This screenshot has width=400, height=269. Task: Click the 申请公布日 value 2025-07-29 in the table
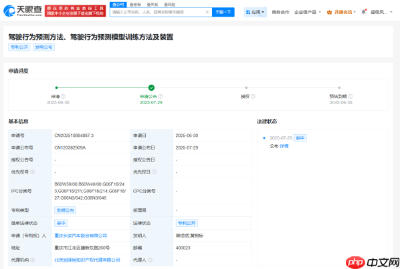(x=187, y=148)
